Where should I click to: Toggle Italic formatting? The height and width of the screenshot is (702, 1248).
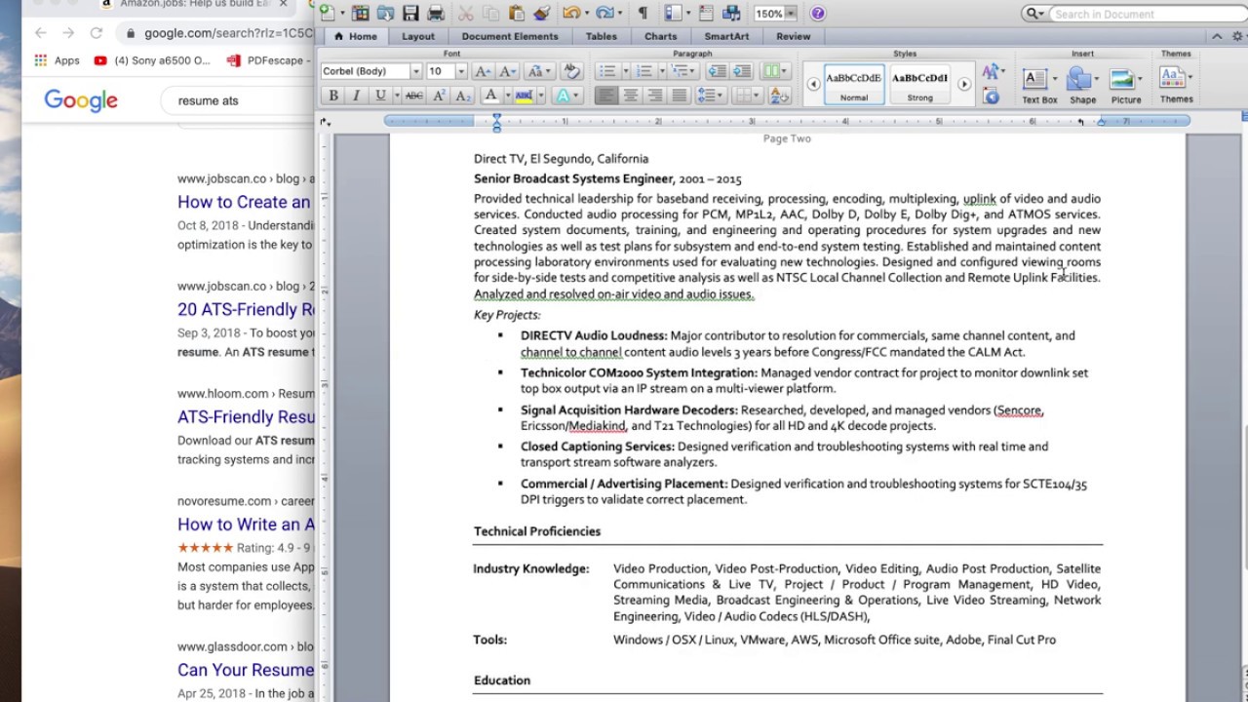pyautogui.click(x=356, y=96)
